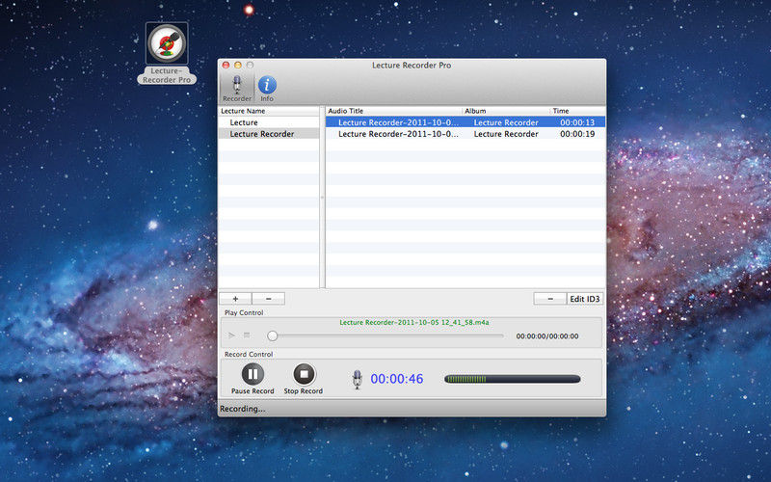The height and width of the screenshot is (482, 771).
Task: Click the grayed-out play button in Play Control
Action: point(231,335)
